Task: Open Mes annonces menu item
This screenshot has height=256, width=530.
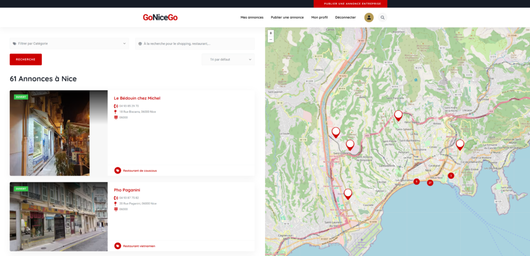Action: [x=252, y=18]
